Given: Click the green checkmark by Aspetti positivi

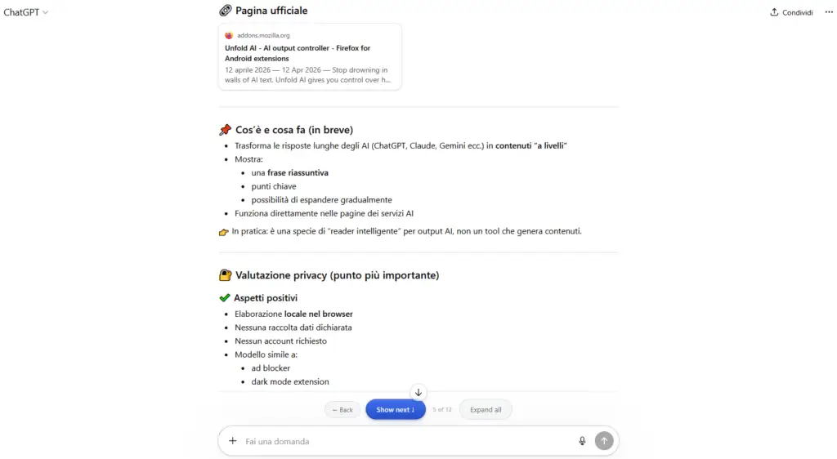Looking at the screenshot, I should [225, 297].
